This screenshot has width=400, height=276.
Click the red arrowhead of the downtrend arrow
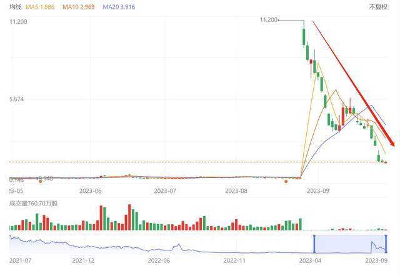click(x=391, y=142)
